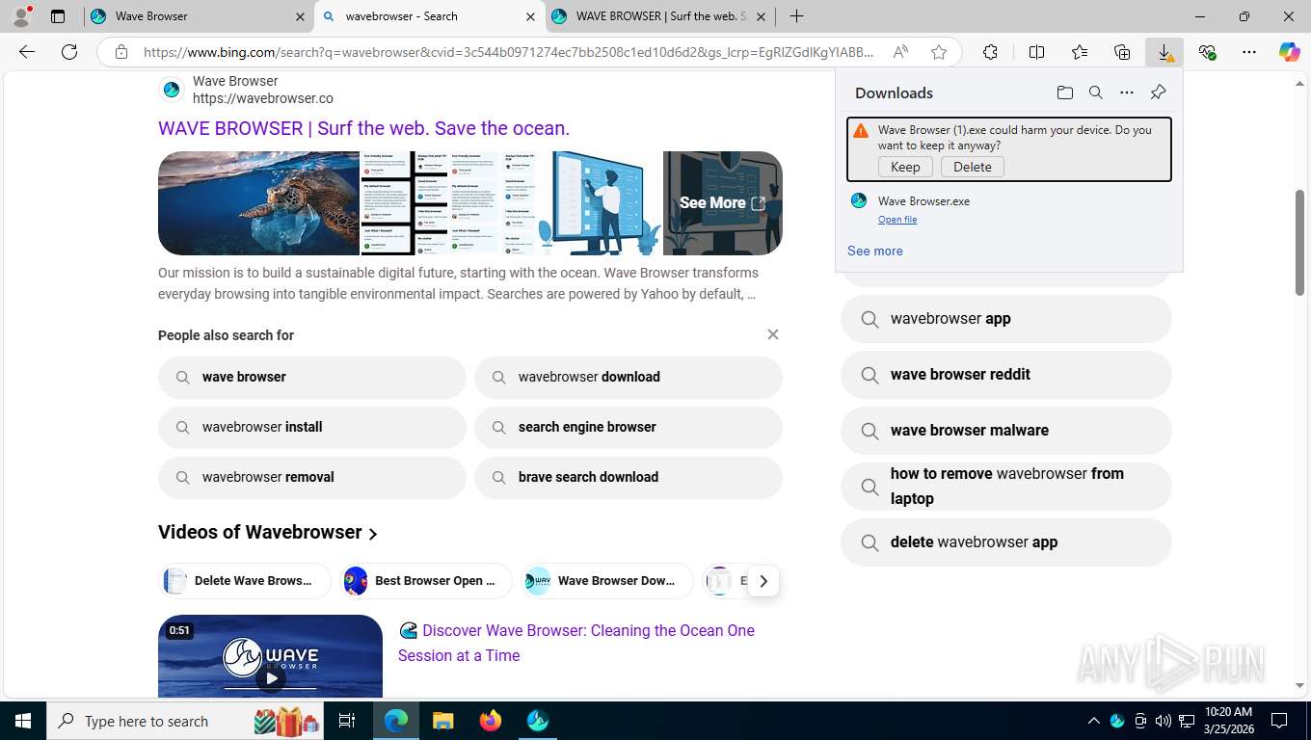The width and height of the screenshot is (1311, 740).
Task: Open Discover Wave Browser video link
Action: tap(576, 643)
